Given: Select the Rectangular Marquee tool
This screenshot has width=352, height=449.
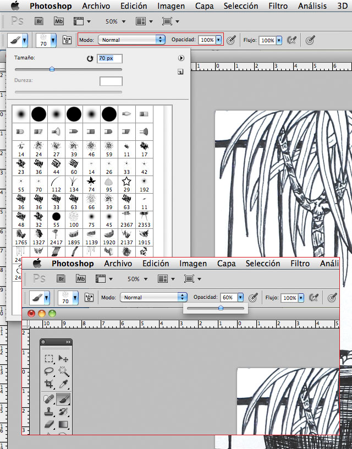Looking at the screenshot, I should 49,359.
